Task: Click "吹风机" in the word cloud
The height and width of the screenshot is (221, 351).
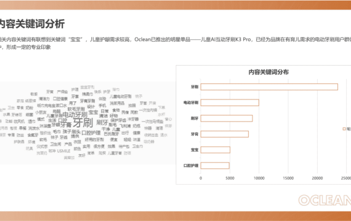Action: pyautogui.click(x=19, y=121)
